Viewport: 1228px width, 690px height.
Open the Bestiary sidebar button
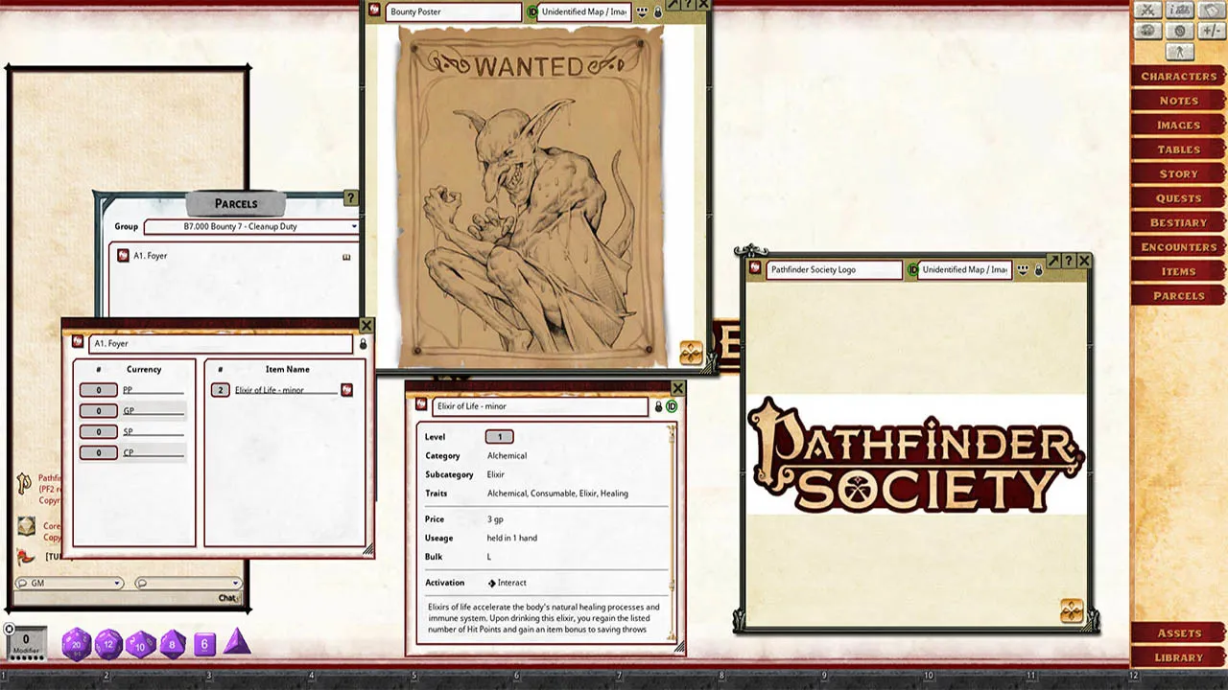1178,222
